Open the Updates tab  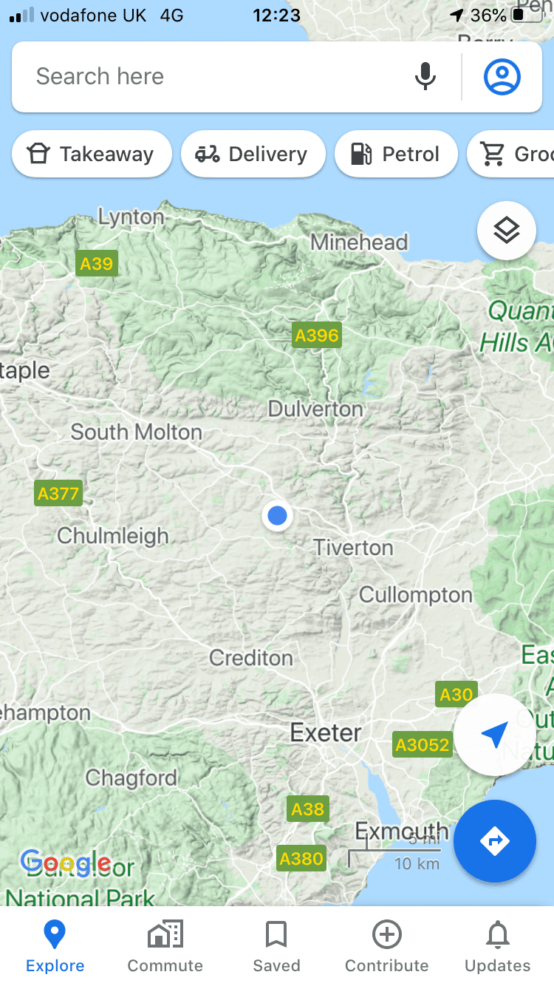(x=498, y=947)
